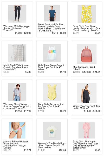The image size is (104, 156).
Task: Select the Lemon Romper product image
Action: point(87,14)
